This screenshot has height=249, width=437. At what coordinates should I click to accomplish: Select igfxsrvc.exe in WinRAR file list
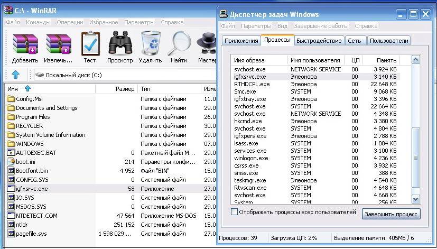(x=27, y=189)
